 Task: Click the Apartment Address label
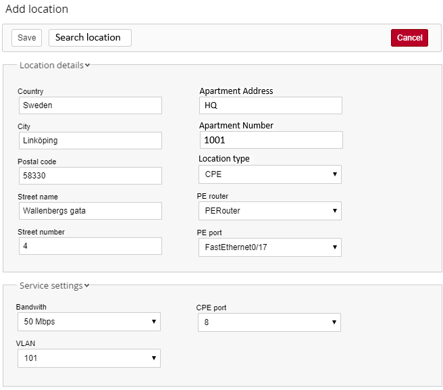click(x=236, y=91)
